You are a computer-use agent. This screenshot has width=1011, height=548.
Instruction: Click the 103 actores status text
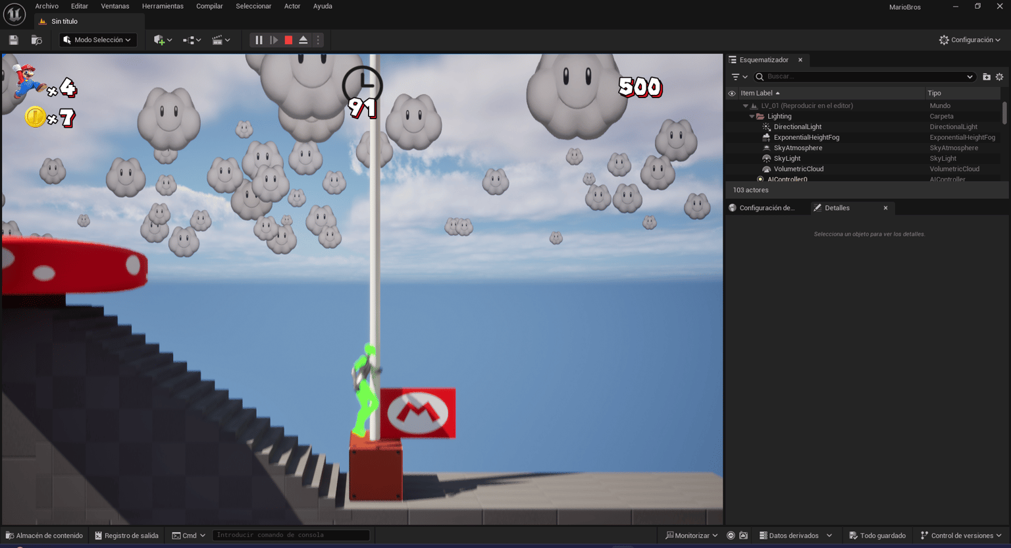751,190
